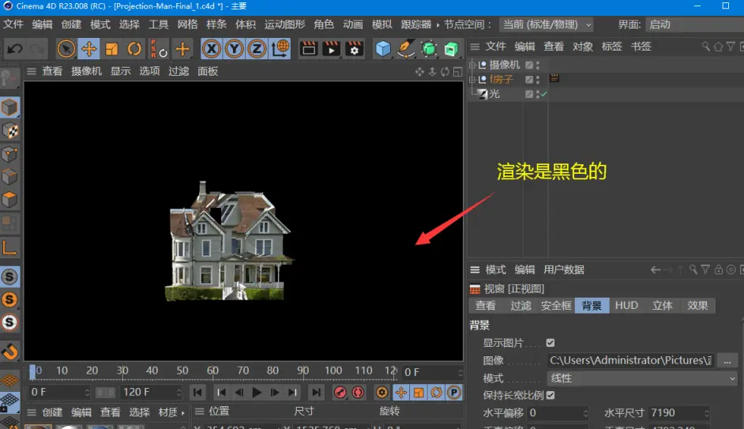The height and width of the screenshot is (429, 744).
Task: Open the viewport 摄像机 menu
Action: tap(86, 71)
